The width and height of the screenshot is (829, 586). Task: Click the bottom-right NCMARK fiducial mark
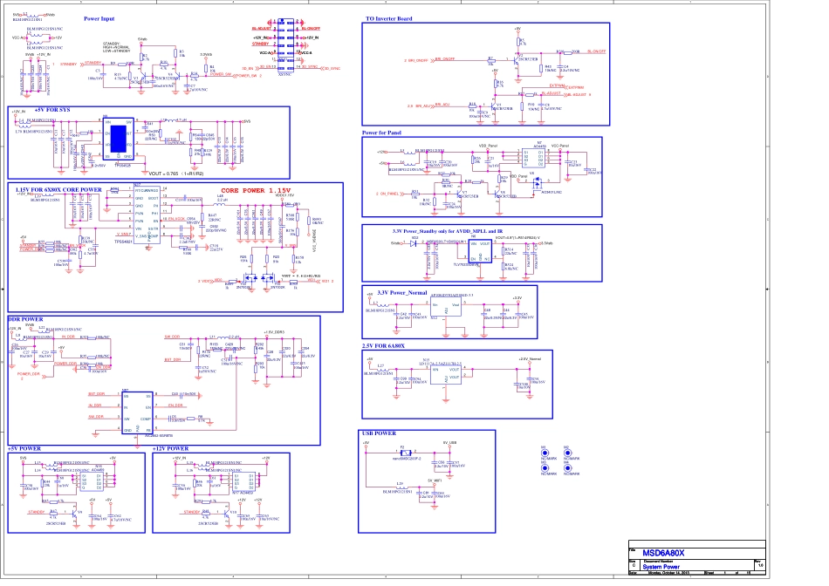[x=569, y=468]
